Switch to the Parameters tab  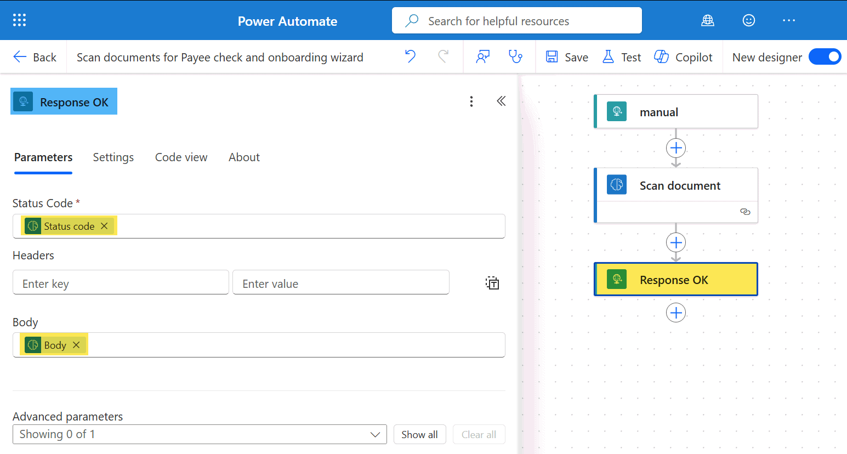(43, 157)
